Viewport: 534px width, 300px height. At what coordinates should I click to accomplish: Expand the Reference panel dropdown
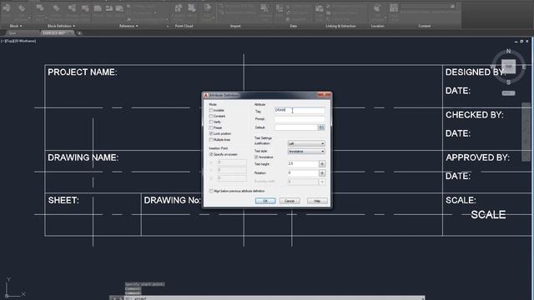point(128,26)
